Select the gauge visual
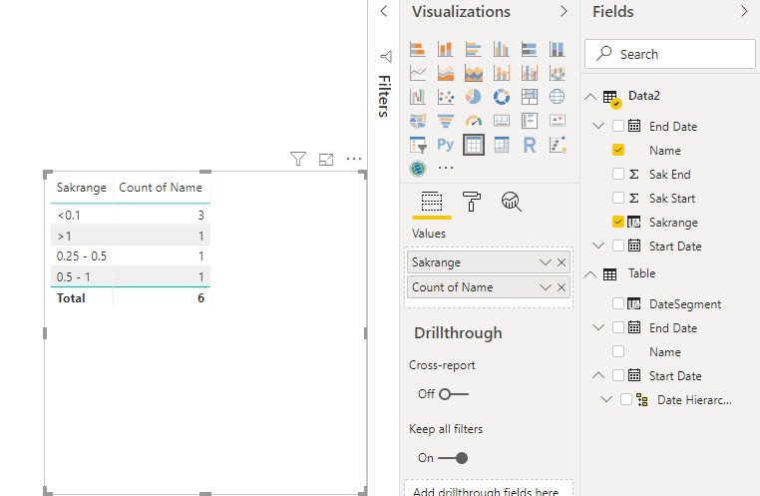 click(474, 121)
